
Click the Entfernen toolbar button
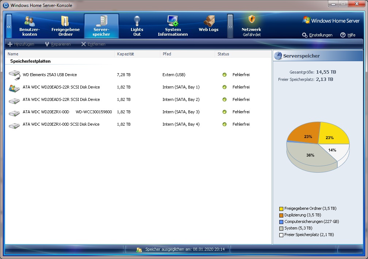[x=93, y=44]
